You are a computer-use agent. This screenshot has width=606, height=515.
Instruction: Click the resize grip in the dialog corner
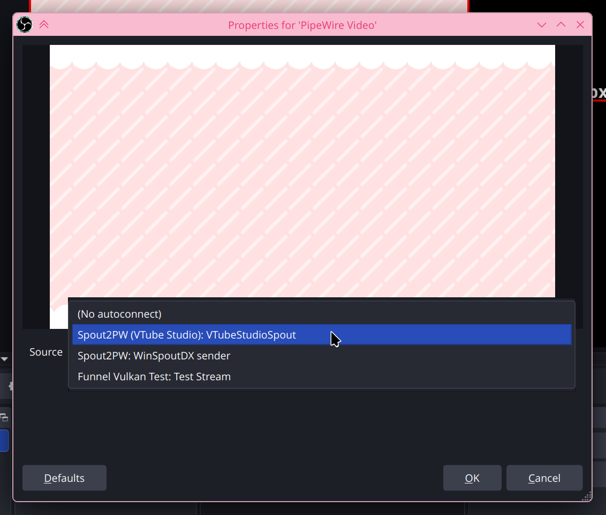586,496
